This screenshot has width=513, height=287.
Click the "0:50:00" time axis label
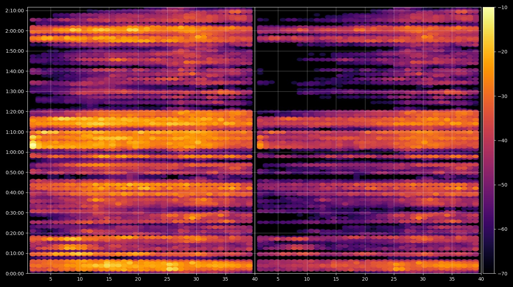pyautogui.click(x=14, y=172)
